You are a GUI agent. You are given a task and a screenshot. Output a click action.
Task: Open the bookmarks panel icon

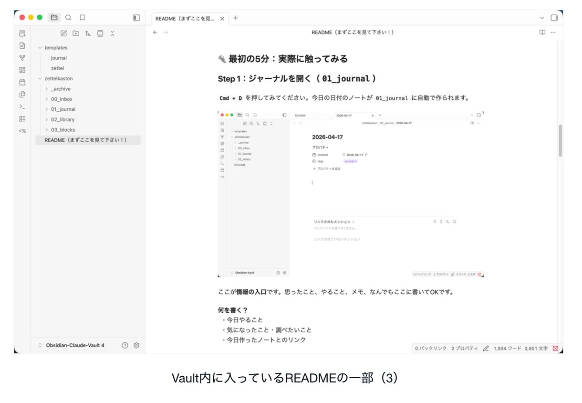pyautogui.click(x=82, y=18)
